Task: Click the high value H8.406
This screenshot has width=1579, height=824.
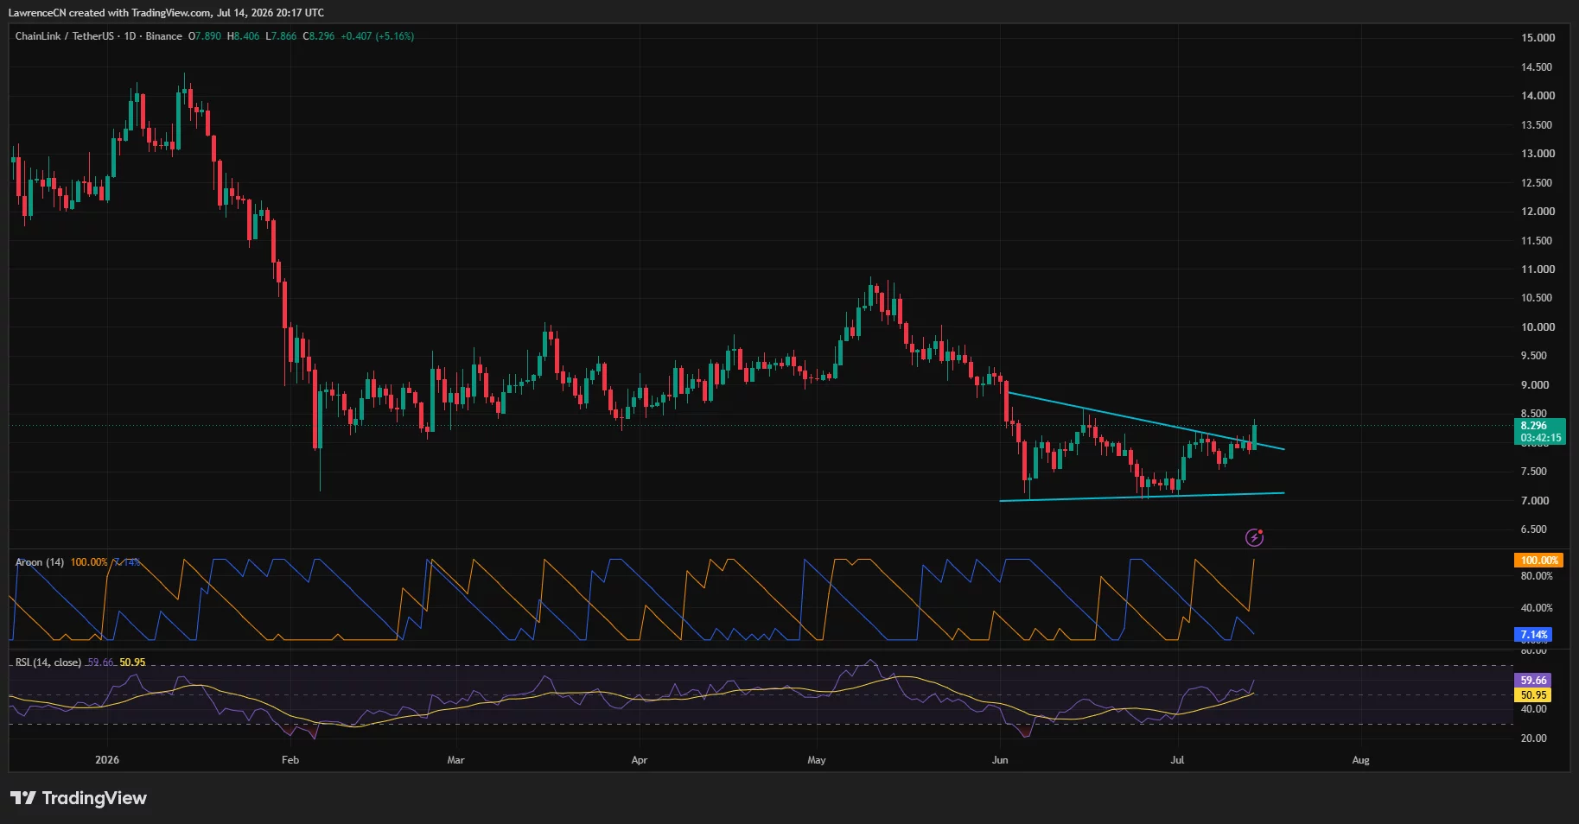Action: tap(243, 36)
